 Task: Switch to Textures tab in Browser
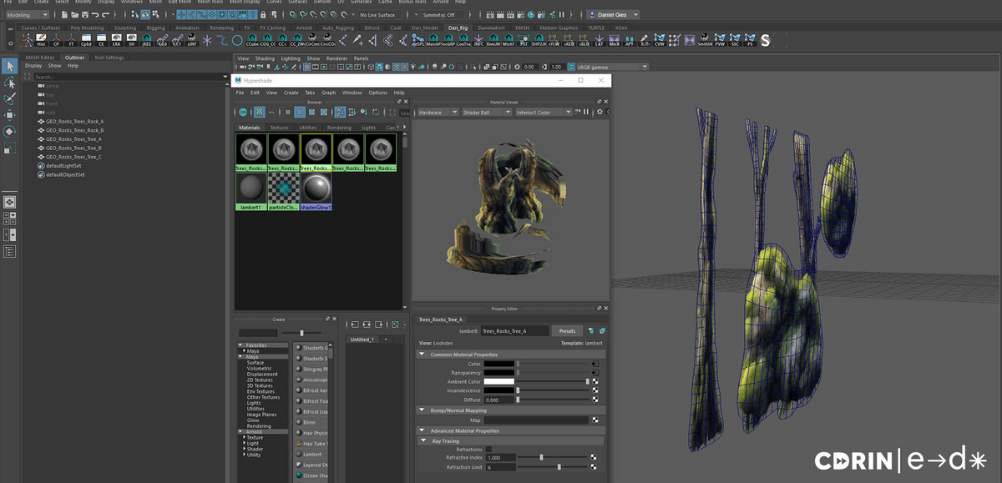[279, 128]
